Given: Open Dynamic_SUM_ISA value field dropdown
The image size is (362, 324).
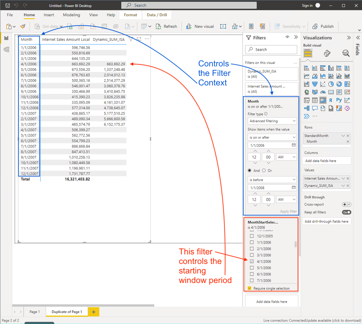Looking at the screenshot, I should tap(343, 186).
